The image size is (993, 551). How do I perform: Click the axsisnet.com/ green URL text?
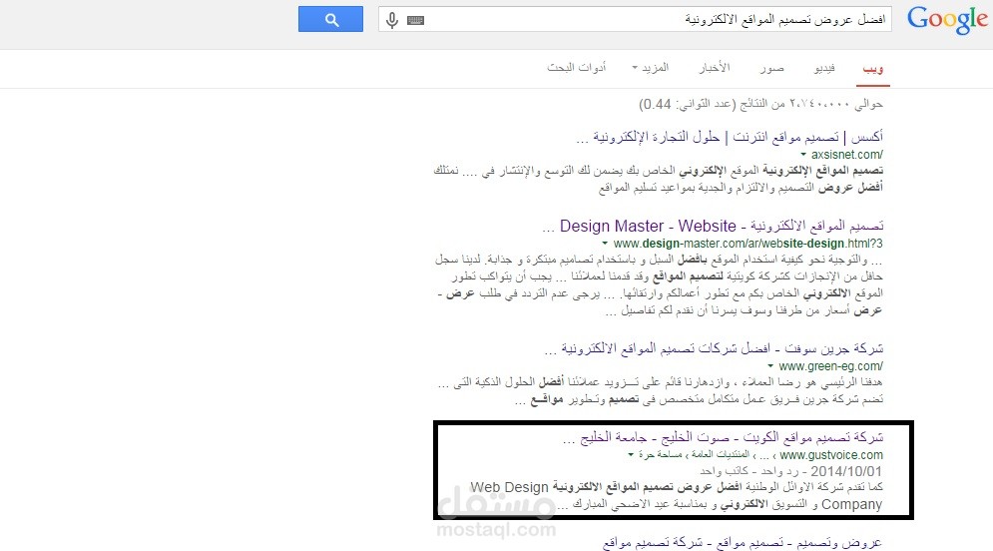coord(847,155)
